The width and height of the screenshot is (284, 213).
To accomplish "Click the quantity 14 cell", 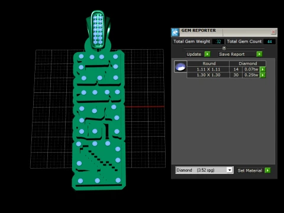I will tap(236, 69).
